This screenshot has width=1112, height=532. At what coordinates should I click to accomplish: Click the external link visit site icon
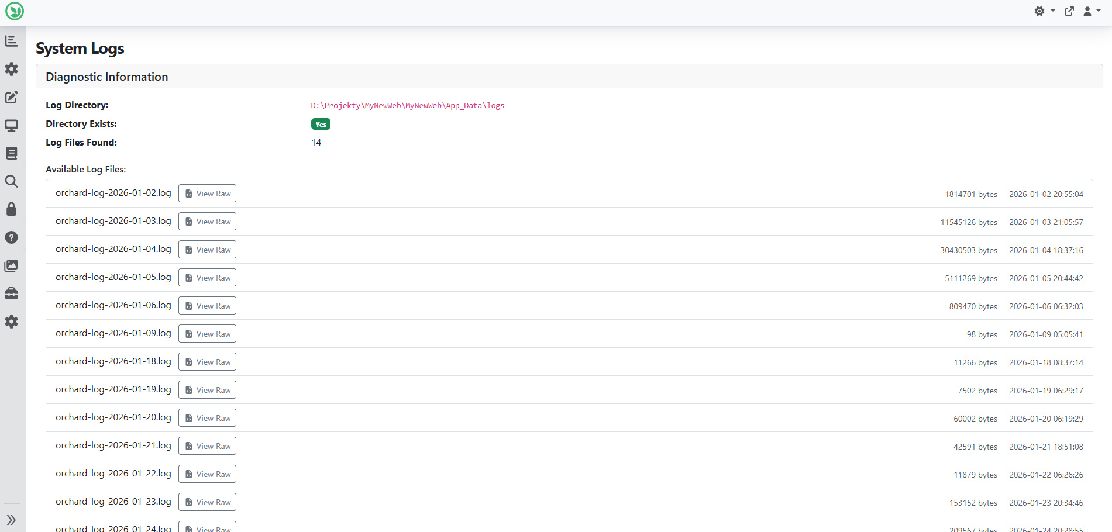[x=1069, y=11]
